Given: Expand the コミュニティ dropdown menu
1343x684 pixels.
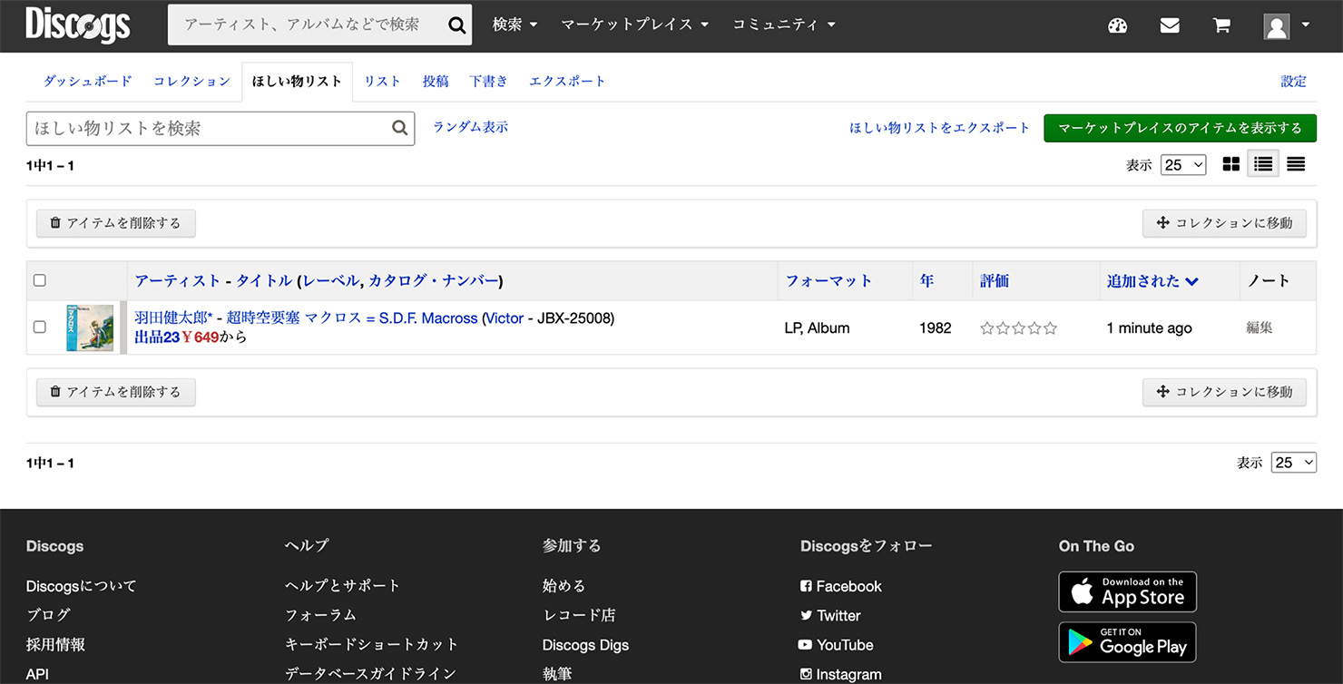Looking at the screenshot, I should [x=784, y=24].
